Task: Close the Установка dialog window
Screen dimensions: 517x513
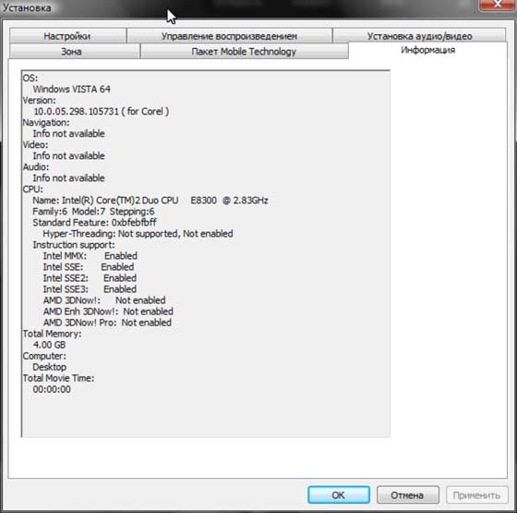Action: point(498,5)
